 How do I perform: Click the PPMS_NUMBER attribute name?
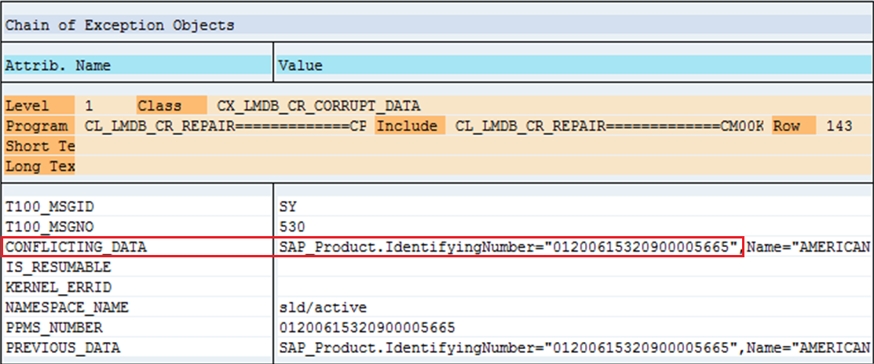(54, 327)
